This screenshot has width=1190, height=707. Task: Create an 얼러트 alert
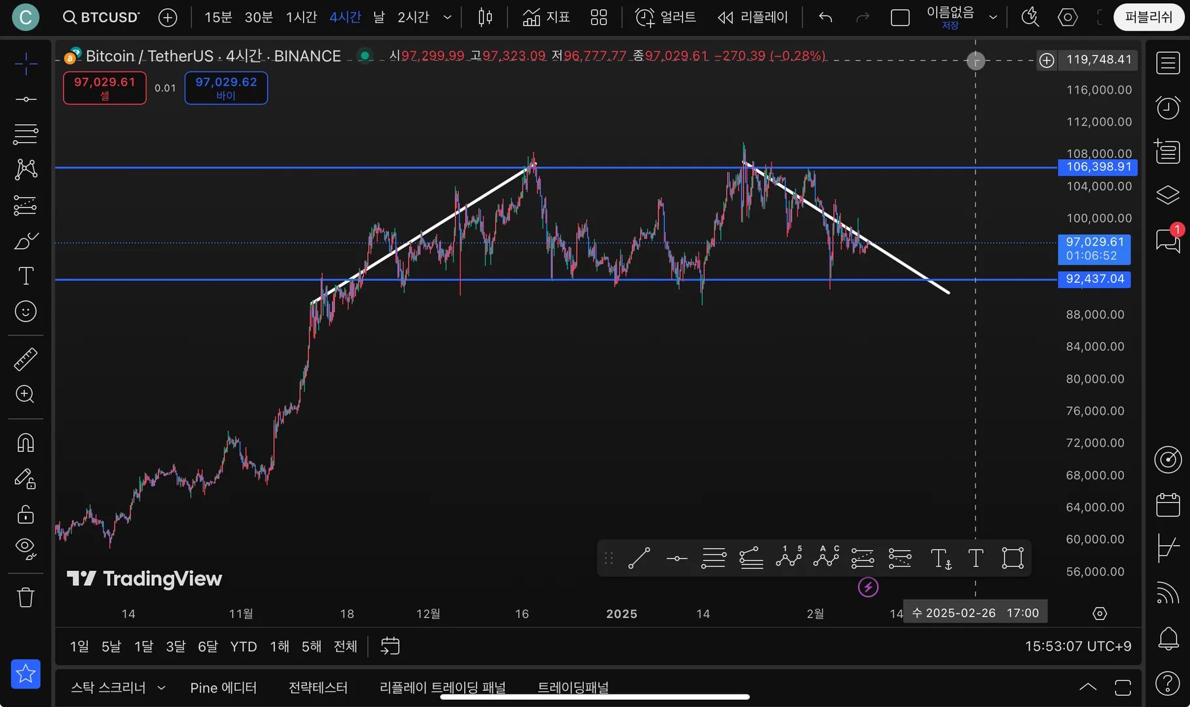666,18
